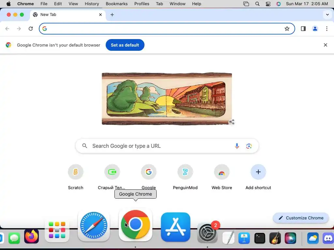This screenshot has width=334, height=250.
Task: Open the Старый Тел... shortcut
Action: 112,177
